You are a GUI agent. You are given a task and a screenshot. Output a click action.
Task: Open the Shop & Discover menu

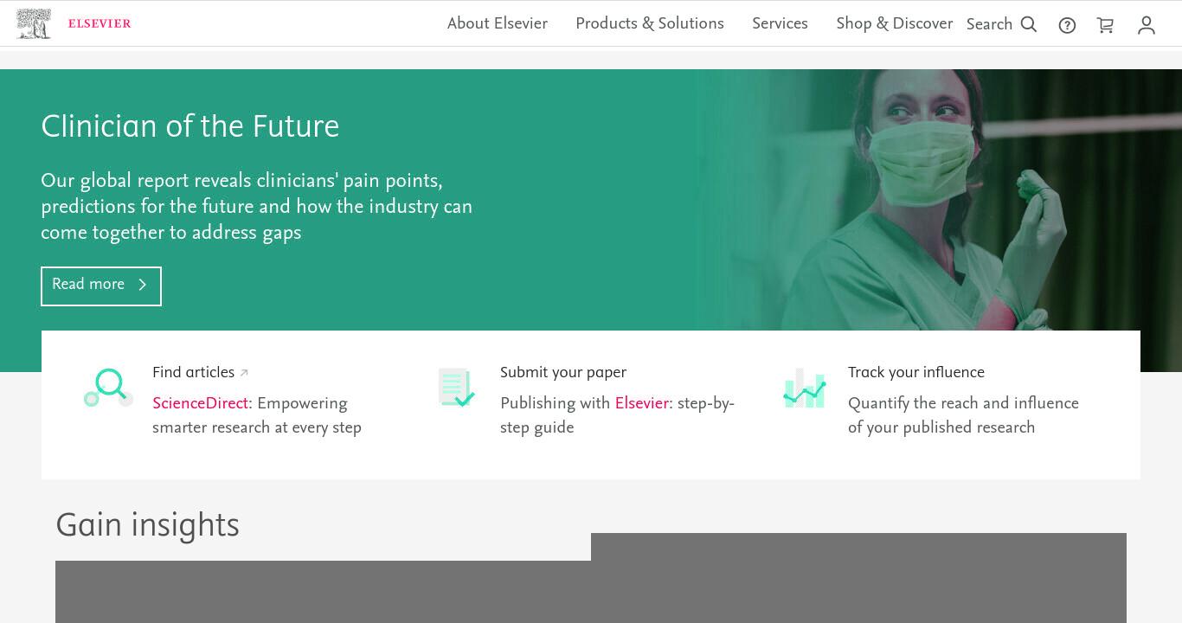pyautogui.click(x=895, y=24)
